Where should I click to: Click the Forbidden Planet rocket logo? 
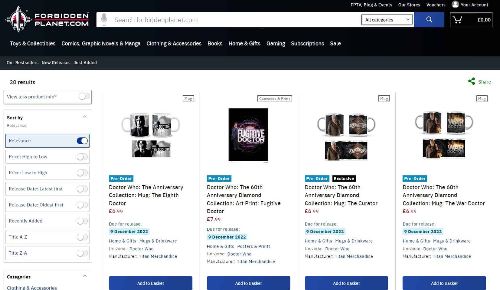[x=18, y=19]
